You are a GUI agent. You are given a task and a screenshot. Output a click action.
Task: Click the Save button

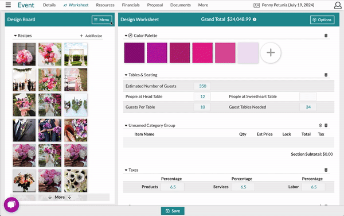[173, 211]
